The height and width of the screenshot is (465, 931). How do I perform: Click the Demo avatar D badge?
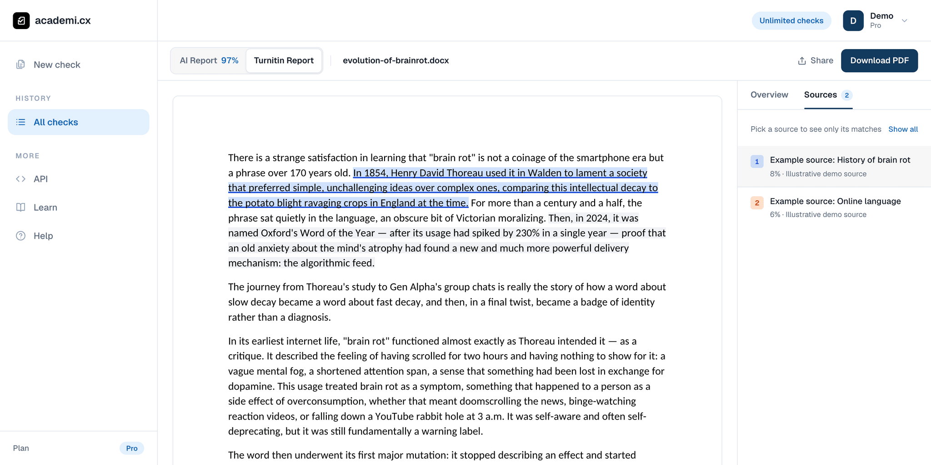tap(853, 20)
